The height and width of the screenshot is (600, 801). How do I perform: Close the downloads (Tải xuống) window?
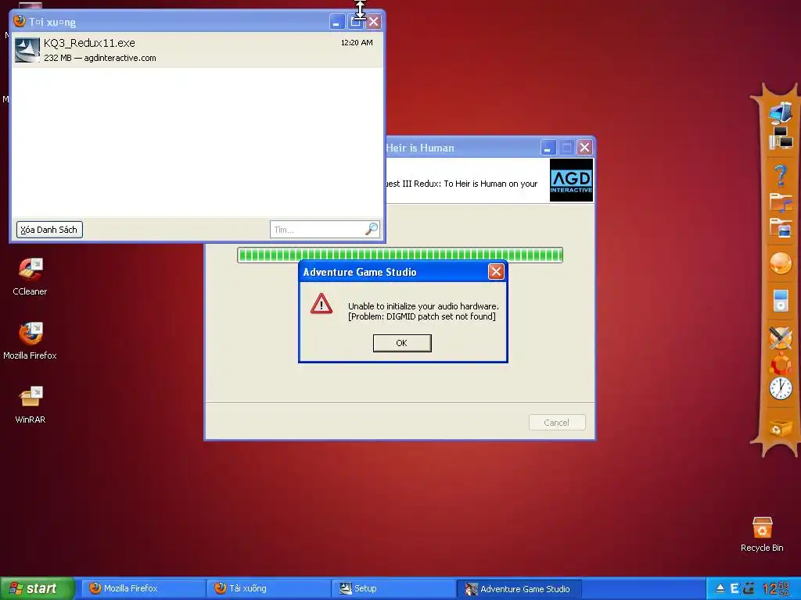374,22
